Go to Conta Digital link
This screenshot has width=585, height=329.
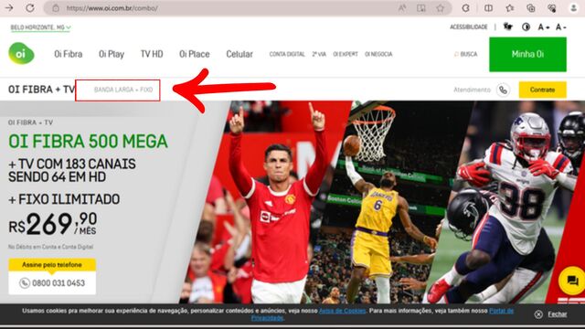[x=287, y=54]
